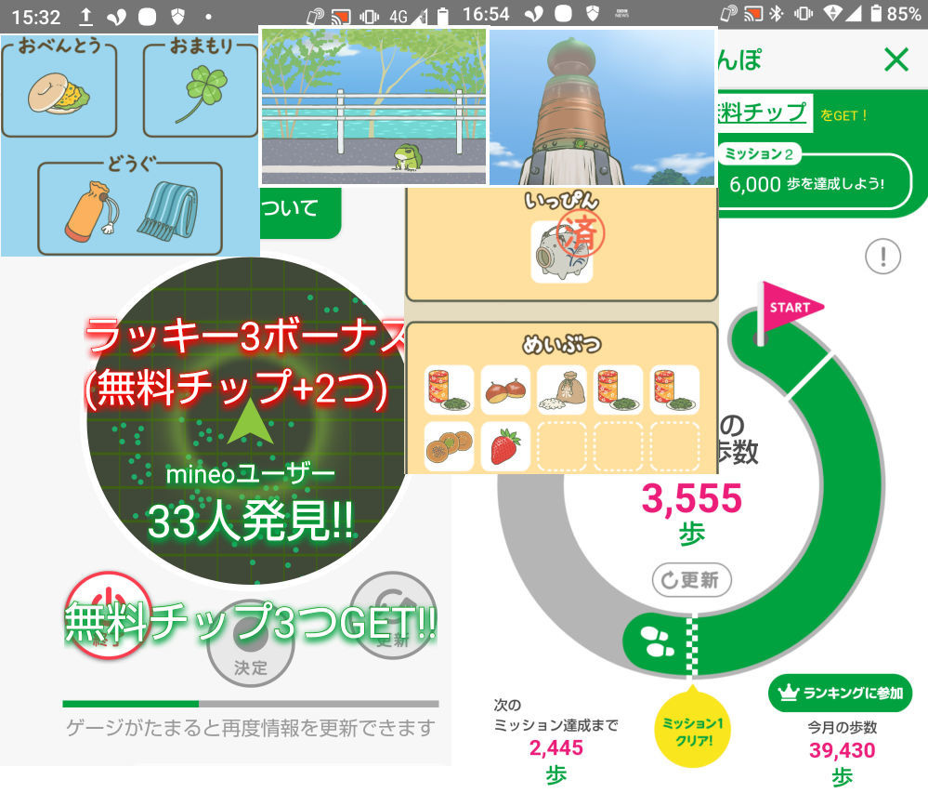Tap the bagel sandwich in おべんとう slot
This screenshot has height=806, width=928.
tap(59, 94)
